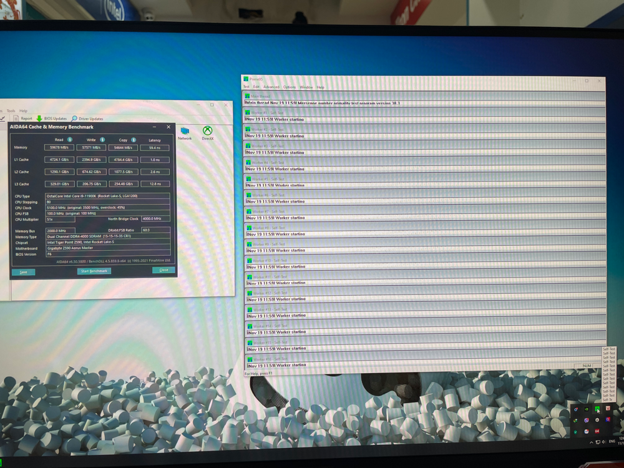This screenshot has height=468, width=624.
Task: Click the Report document icon in AIDA64 toolbar
Action: tap(16, 118)
